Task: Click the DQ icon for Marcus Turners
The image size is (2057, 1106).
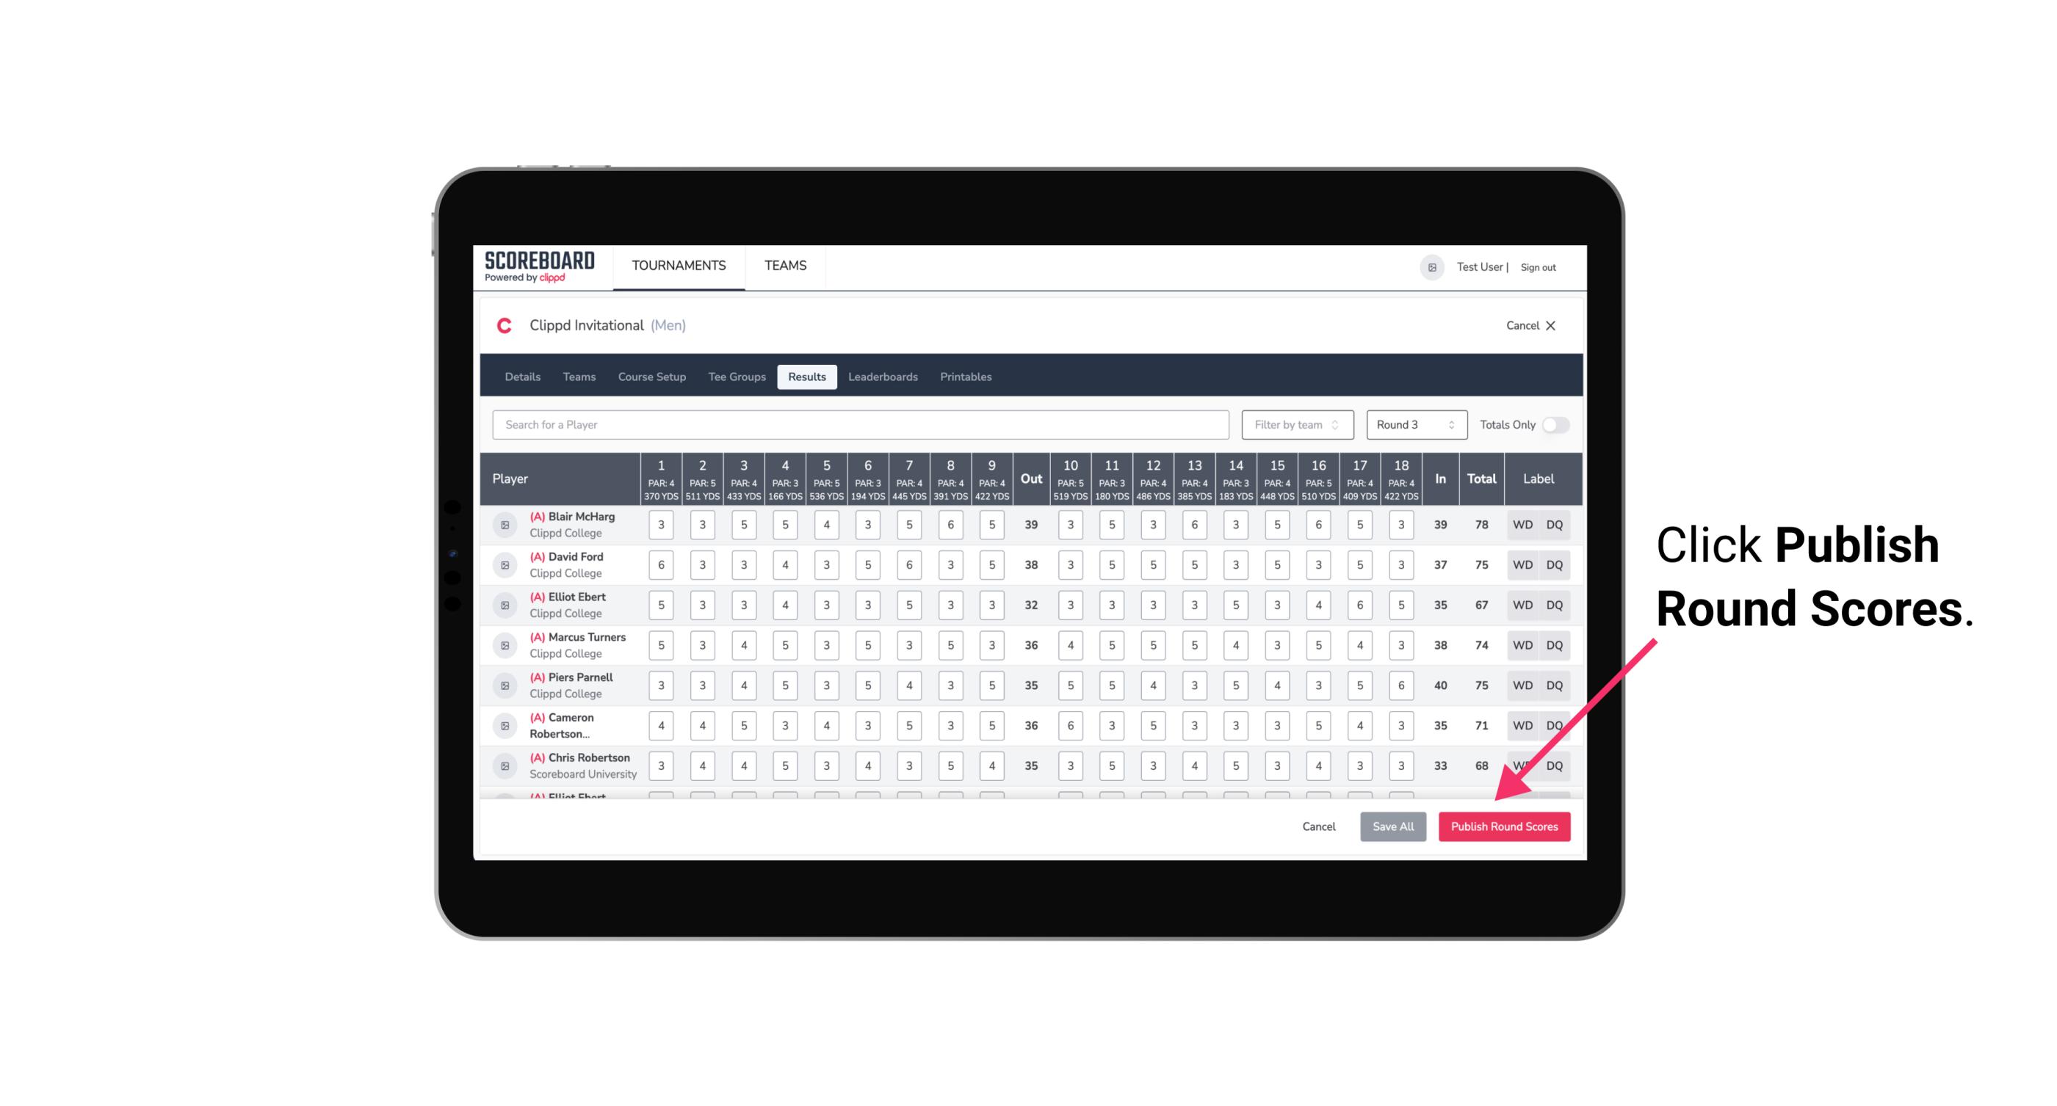Action: (x=1555, y=644)
